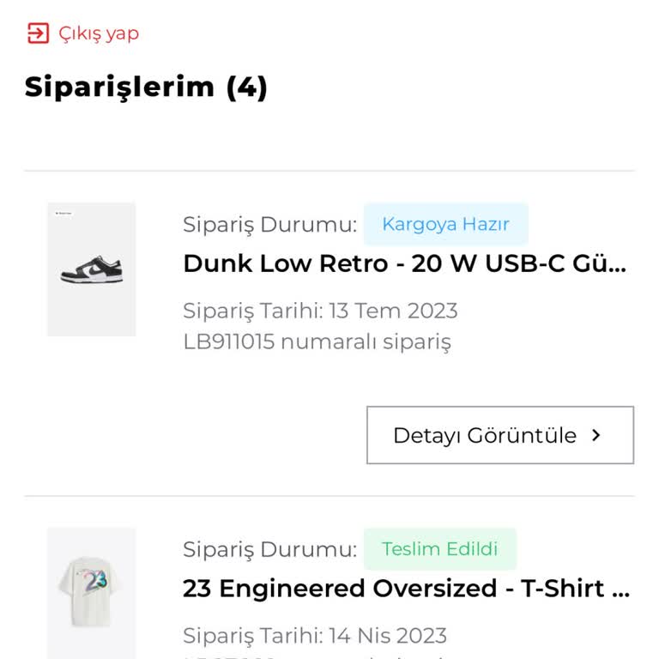This screenshot has width=659, height=659.
Task: Open the Dunk Low Retro shoe thumbnail
Action: tap(92, 269)
